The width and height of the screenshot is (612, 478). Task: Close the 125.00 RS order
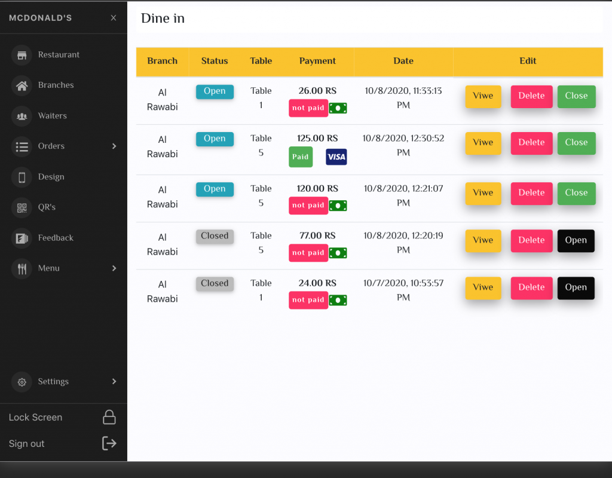[577, 143]
